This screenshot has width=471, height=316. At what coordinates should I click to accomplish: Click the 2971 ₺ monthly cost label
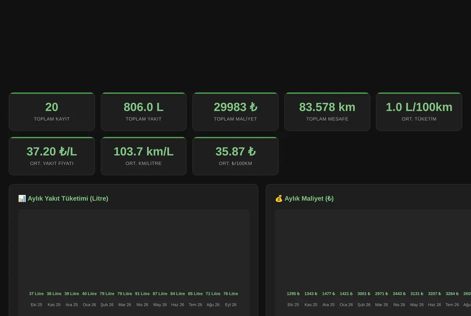tap(382, 294)
